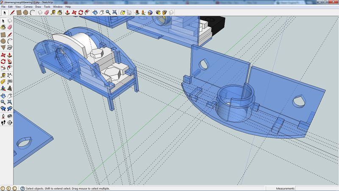Open the Camera menu

[x=28, y=7]
